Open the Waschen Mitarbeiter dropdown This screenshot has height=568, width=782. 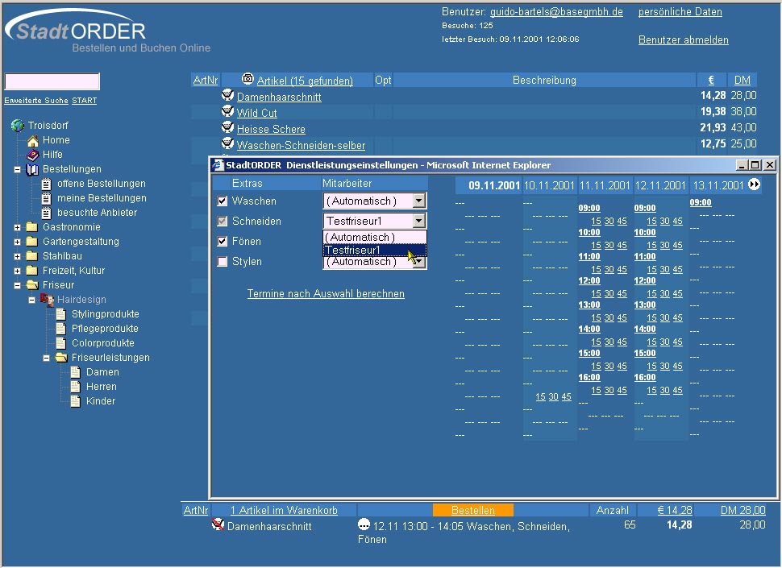418,201
